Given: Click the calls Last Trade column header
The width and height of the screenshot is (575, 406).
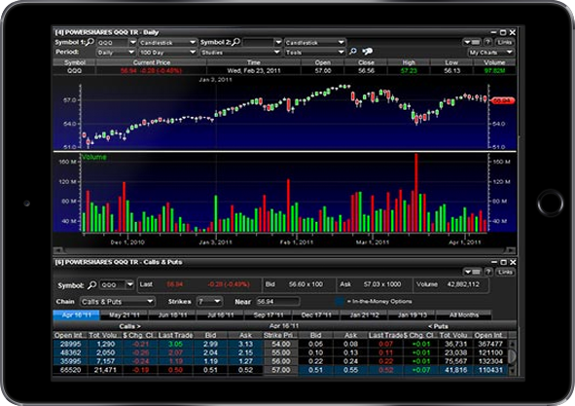Looking at the screenshot, I should [x=176, y=335].
